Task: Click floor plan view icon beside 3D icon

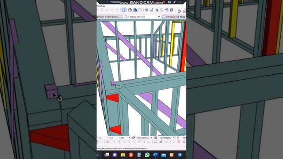Action: [130, 10]
